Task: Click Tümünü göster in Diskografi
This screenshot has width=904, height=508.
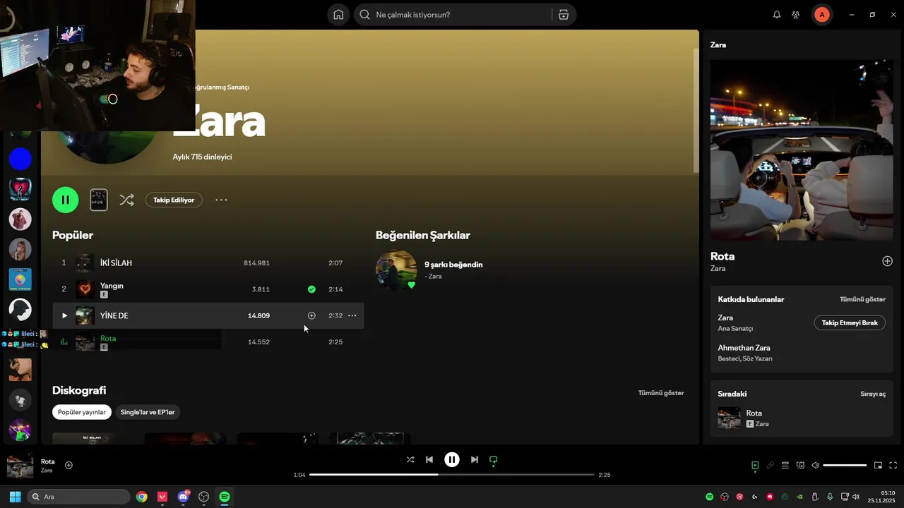Action: 661,393
